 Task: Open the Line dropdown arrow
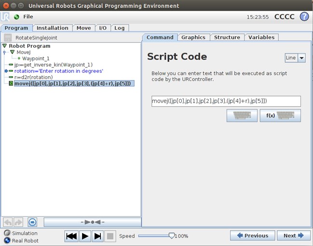click(x=301, y=58)
